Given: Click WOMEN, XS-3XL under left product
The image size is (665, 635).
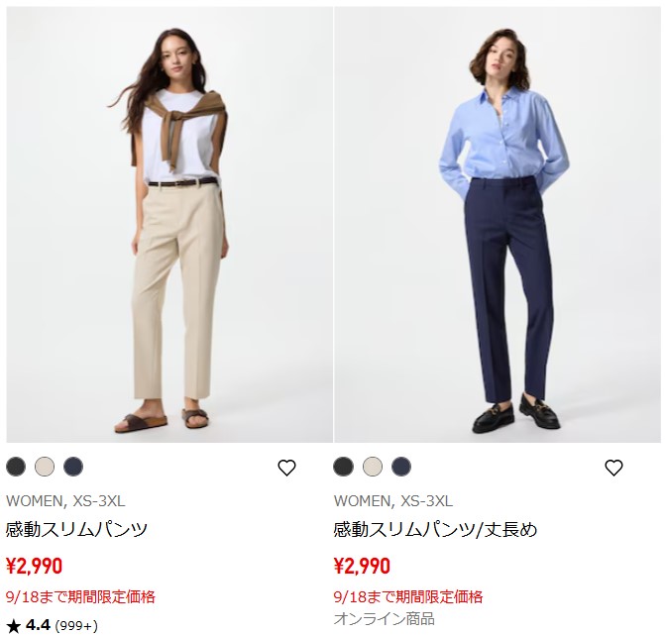Looking at the screenshot, I should (65, 501).
